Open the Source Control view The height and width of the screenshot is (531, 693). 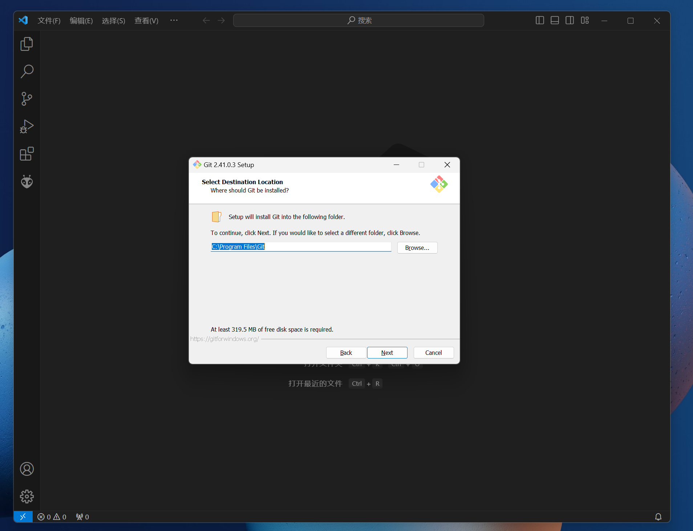coord(27,99)
